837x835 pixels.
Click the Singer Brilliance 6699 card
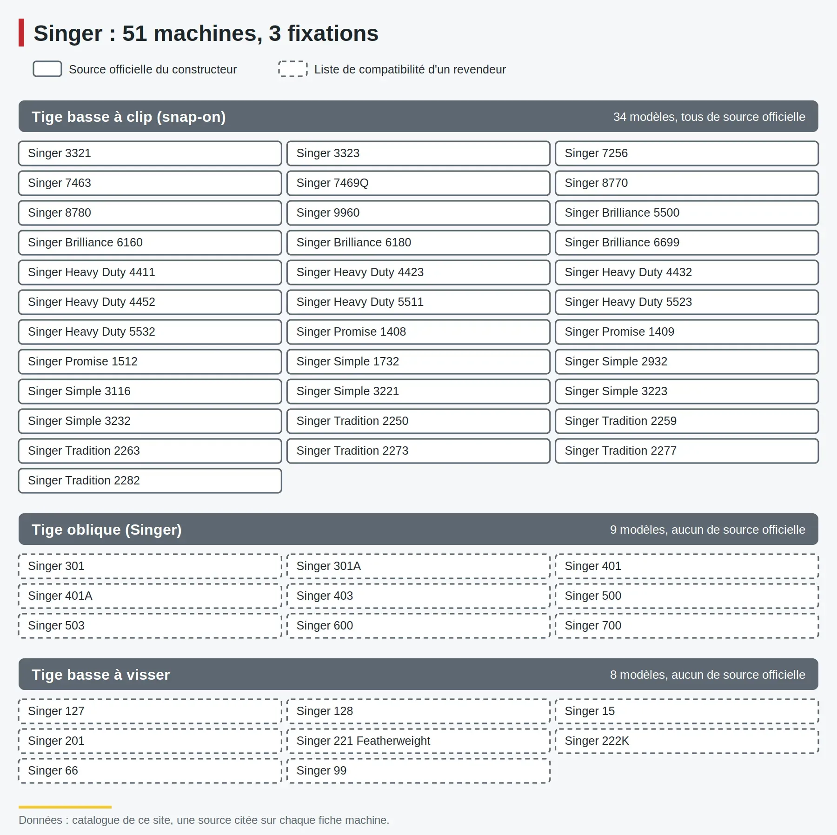(687, 243)
